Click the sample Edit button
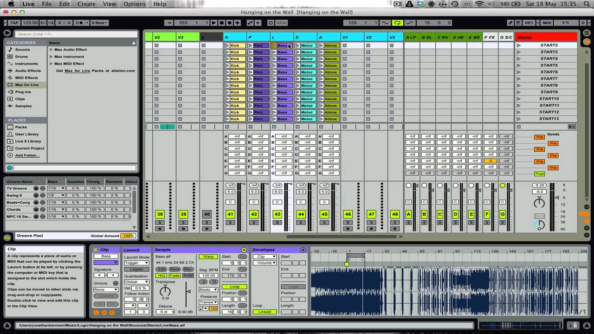Viewport: 594px width, 334px height. (161, 269)
